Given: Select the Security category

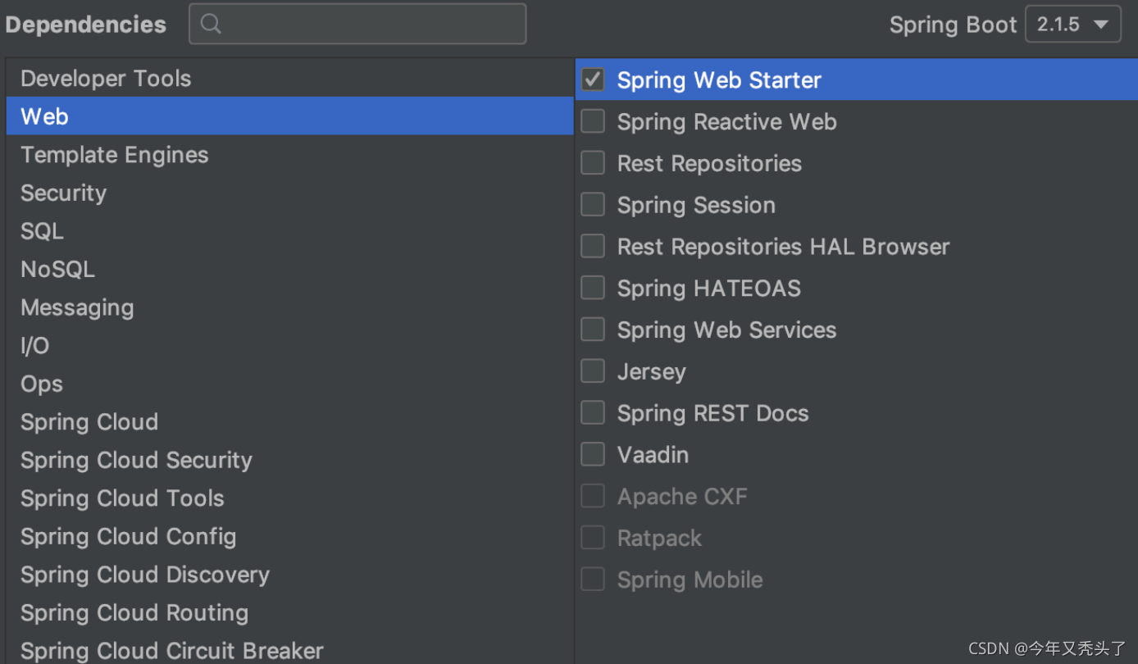Looking at the screenshot, I should pyautogui.click(x=63, y=192).
